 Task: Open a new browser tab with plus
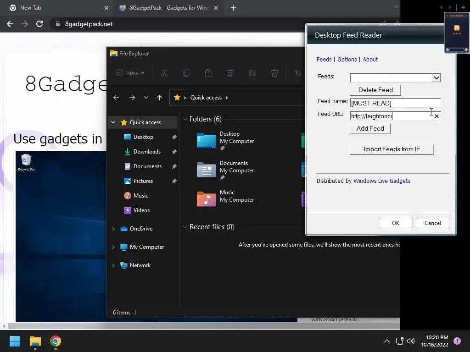(234, 8)
